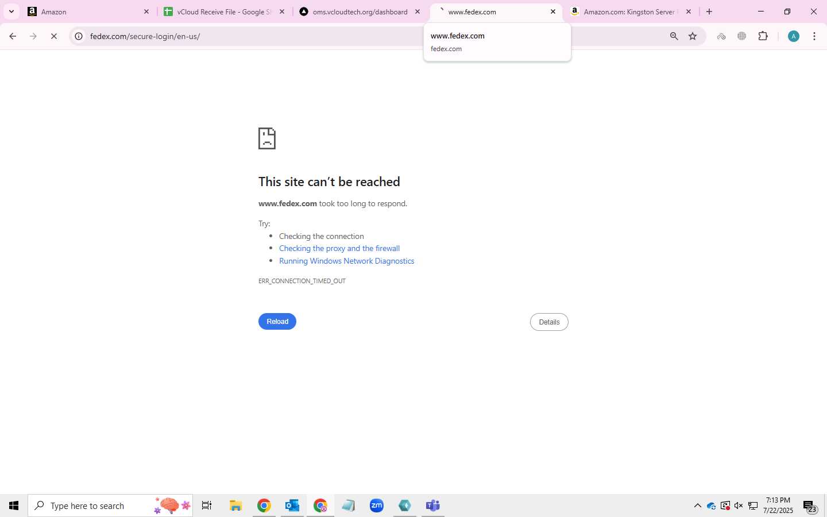Open clock showing 7:13 PM

778,506
